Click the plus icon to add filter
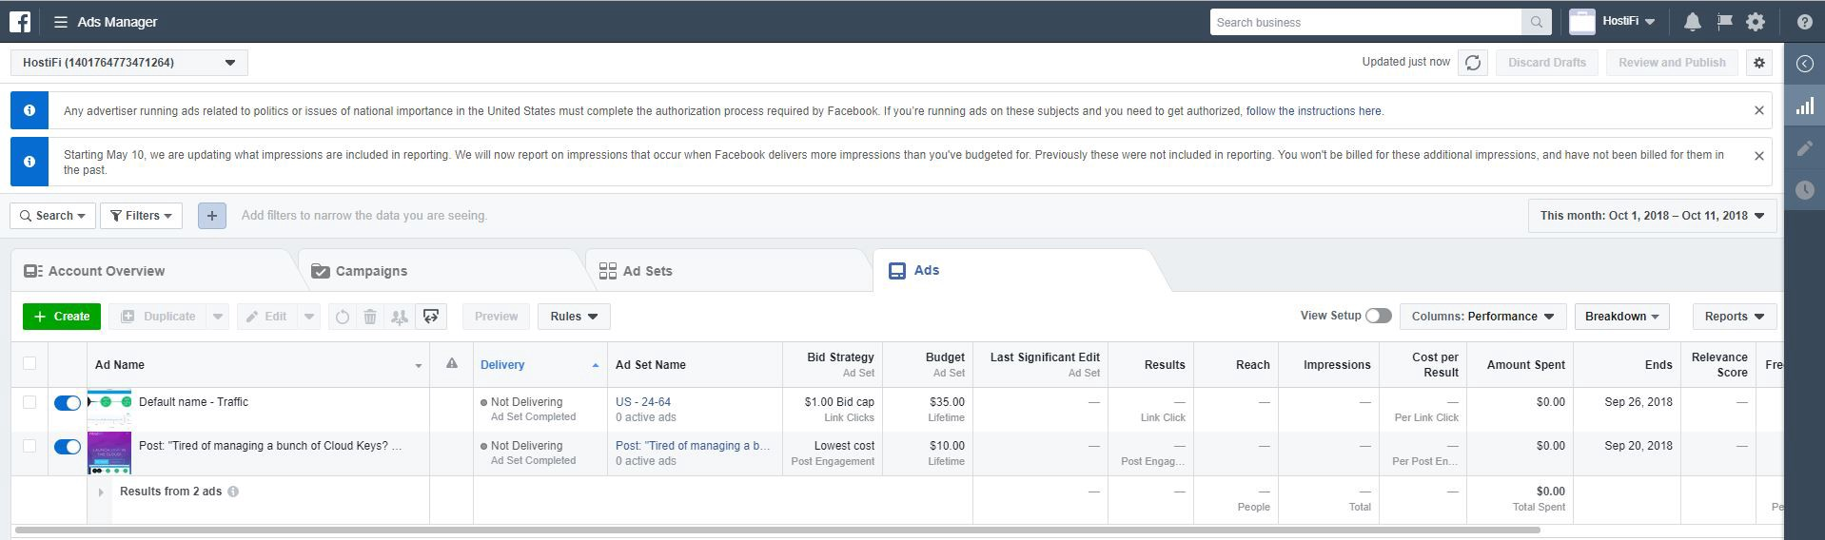Image resolution: width=1825 pixels, height=540 pixels. pyautogui.click(x=212, y=216)
